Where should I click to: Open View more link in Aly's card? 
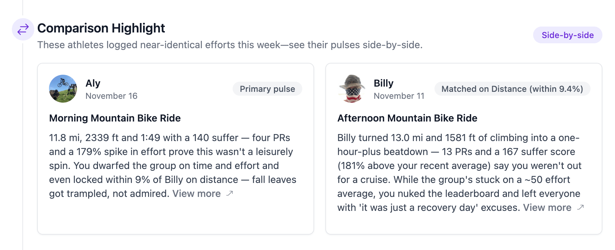pyautogui.click(x=197, y=194)
